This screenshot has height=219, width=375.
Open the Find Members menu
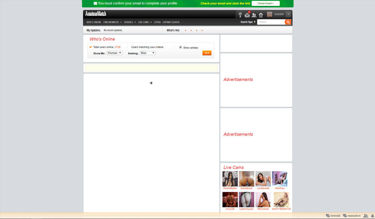[112, 22]
